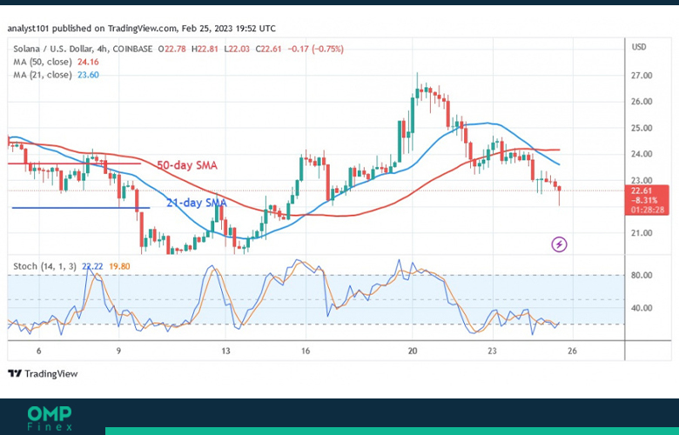Viewport: 679px width, 435px height.
Task: Click the date 9 on time axis
Action: (x=118, y=351)
